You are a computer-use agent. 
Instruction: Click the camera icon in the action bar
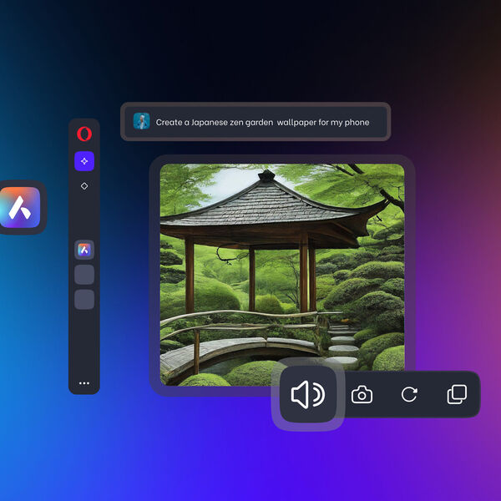[x=362, y=395]
